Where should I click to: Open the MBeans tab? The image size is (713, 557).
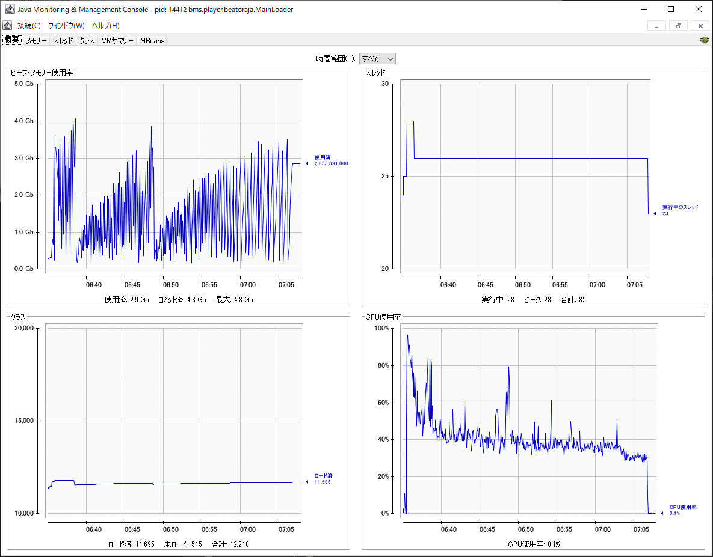coord(152,40)
